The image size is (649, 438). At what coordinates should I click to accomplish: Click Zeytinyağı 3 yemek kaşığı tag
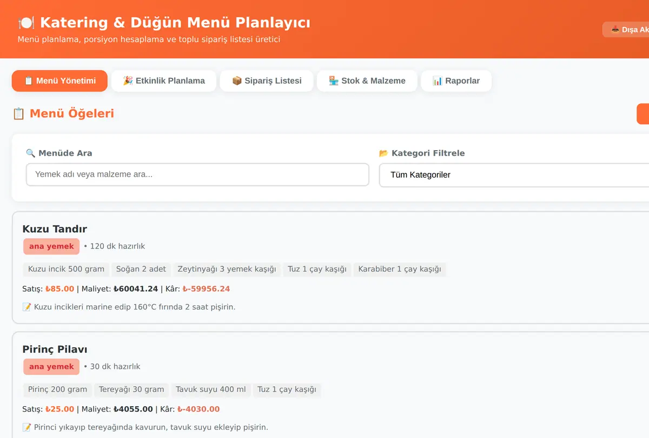tap(227, 269)
